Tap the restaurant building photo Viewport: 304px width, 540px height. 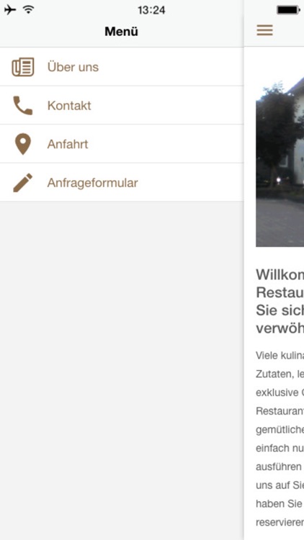pos(280,162)
